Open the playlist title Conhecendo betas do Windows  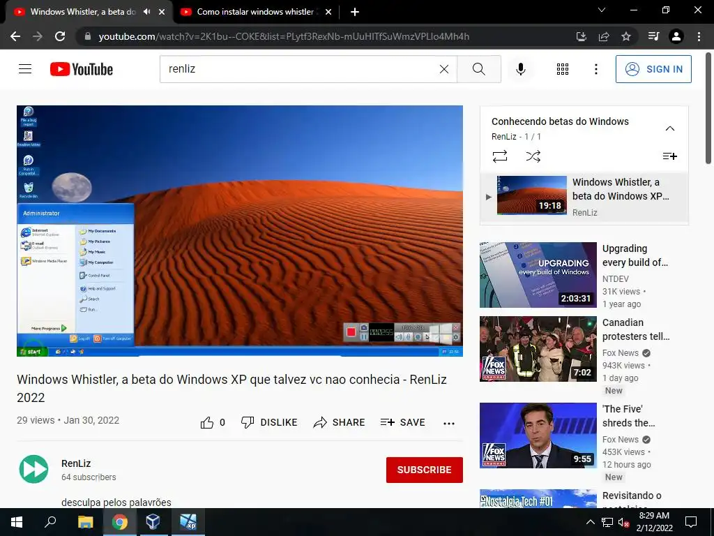pyautogui.click(x=560, y=121)
